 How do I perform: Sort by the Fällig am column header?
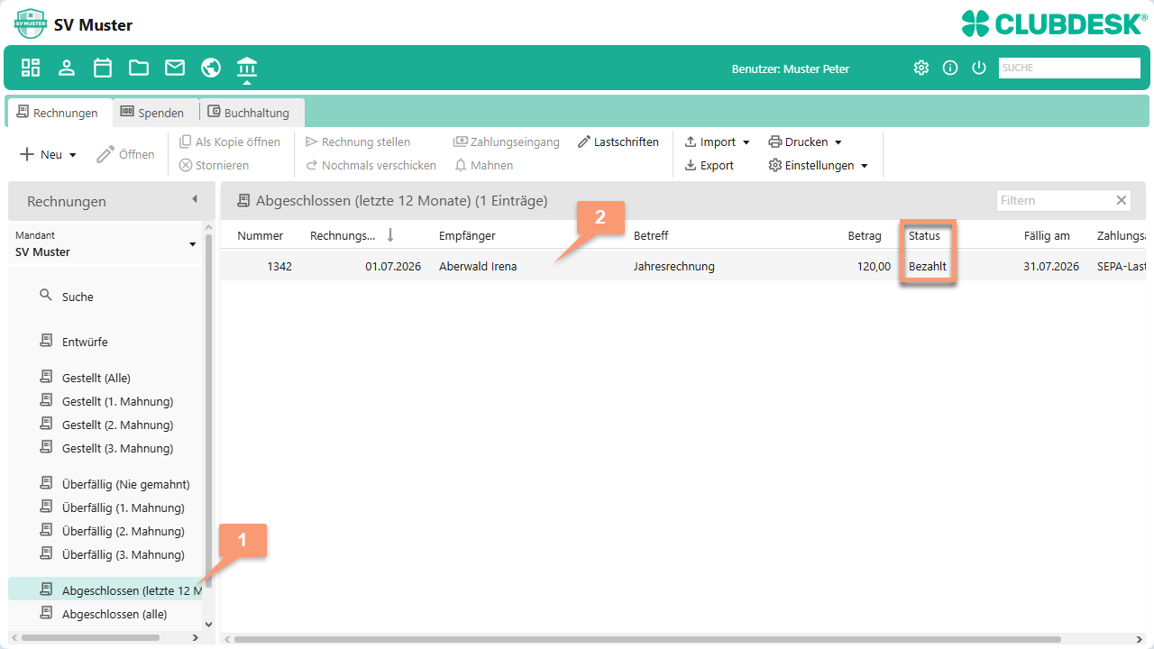coord(1047,235)
